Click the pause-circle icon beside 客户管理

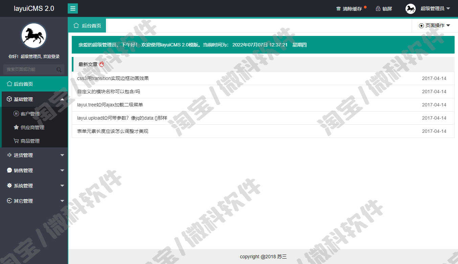[16, 114]
